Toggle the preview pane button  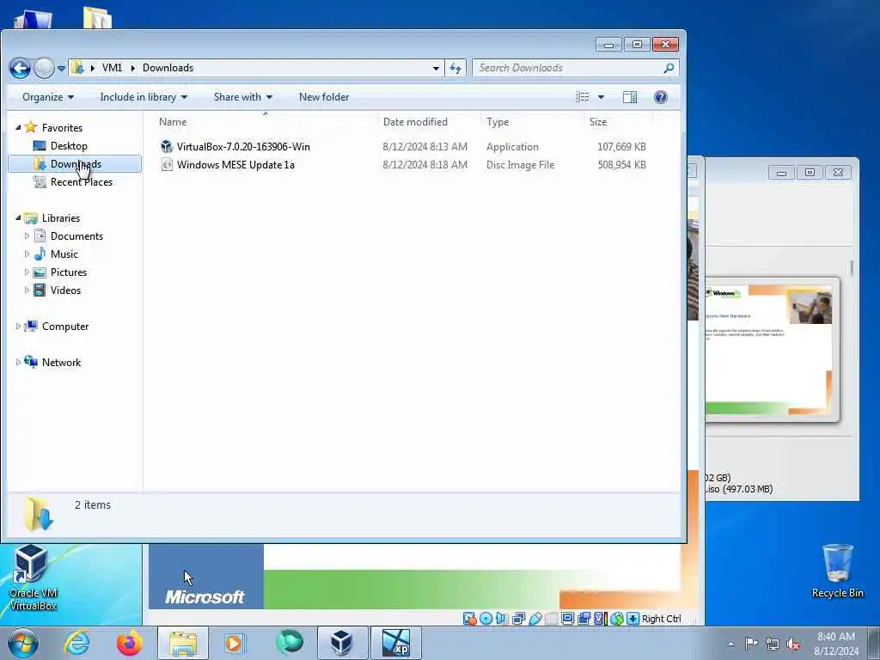630,97
